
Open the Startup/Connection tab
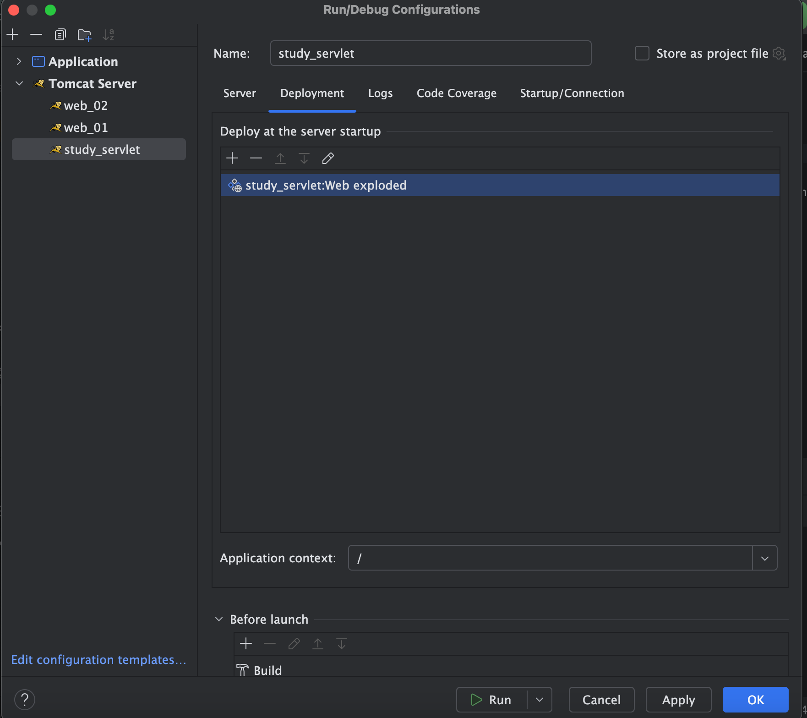tap(572, 93)
